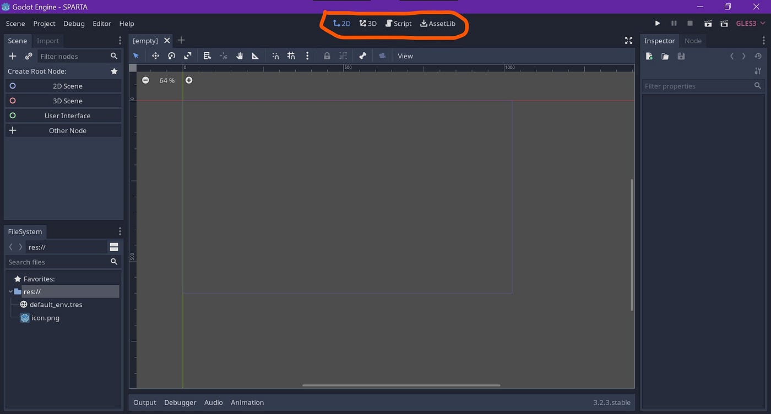Open the Debug menu
The image size is (771, 414).
(x=74, y=24)
